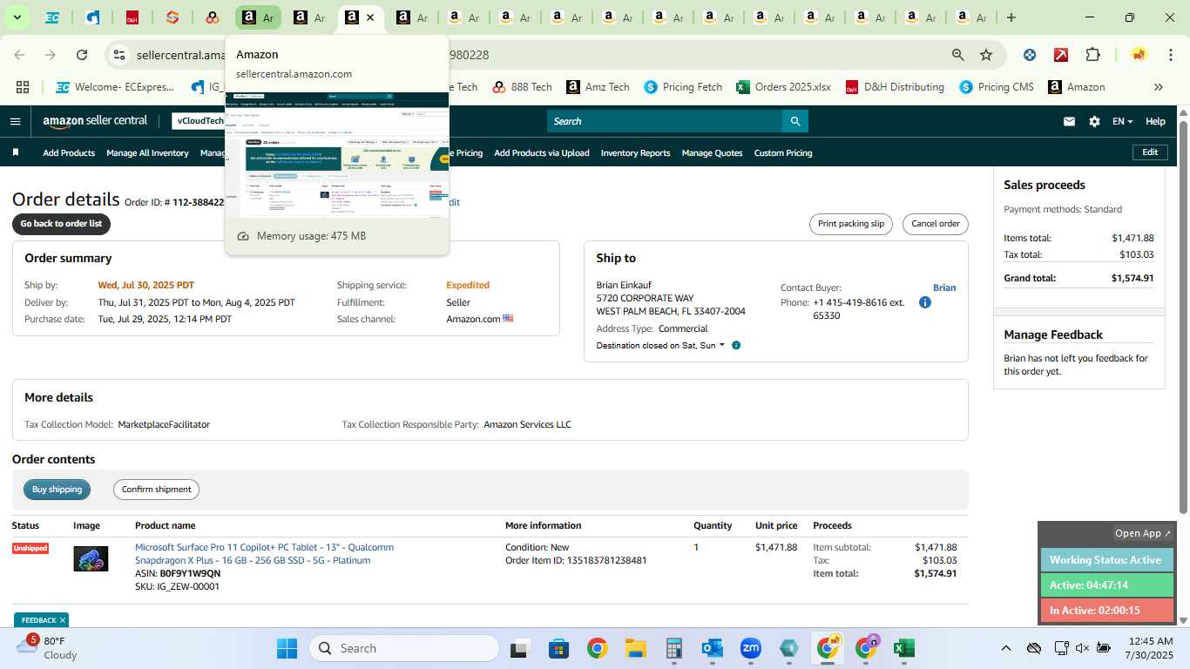Open Orders 2025.xlsx bookmark
1190x669 pixels.
tap(783, 87)
